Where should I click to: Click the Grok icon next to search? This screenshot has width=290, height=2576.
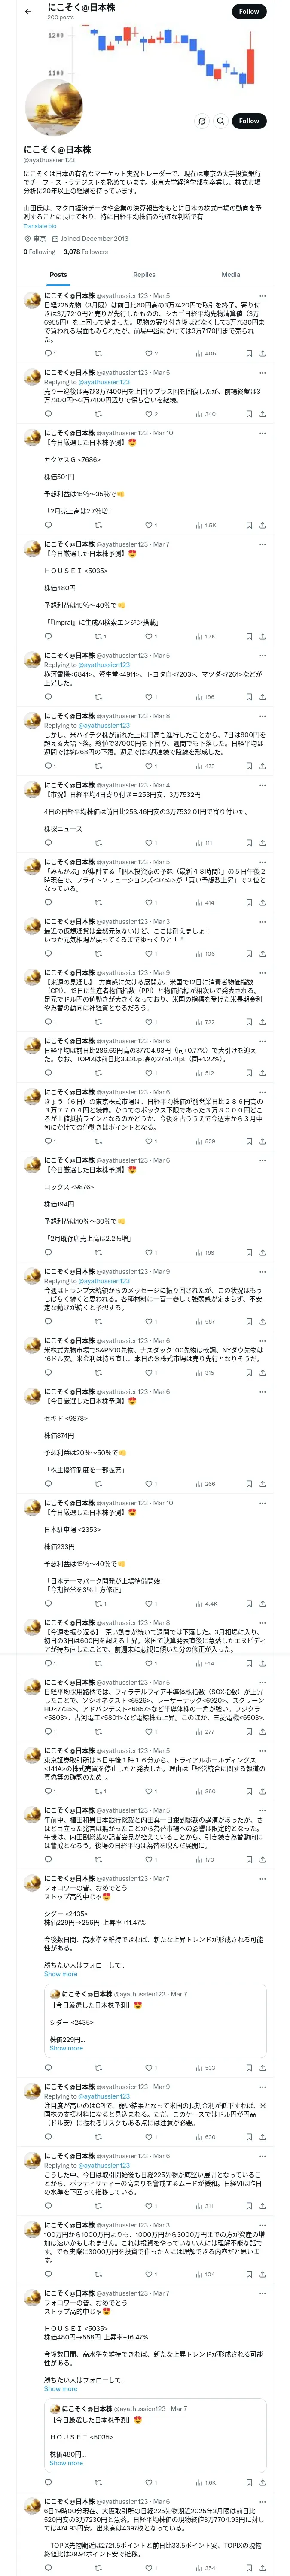coord(202,121)
